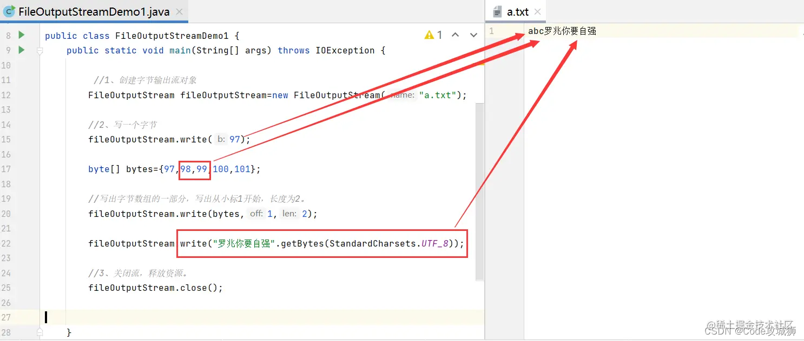Click the run icon beside the main method
804x341 pixels.
coord(22,50)
